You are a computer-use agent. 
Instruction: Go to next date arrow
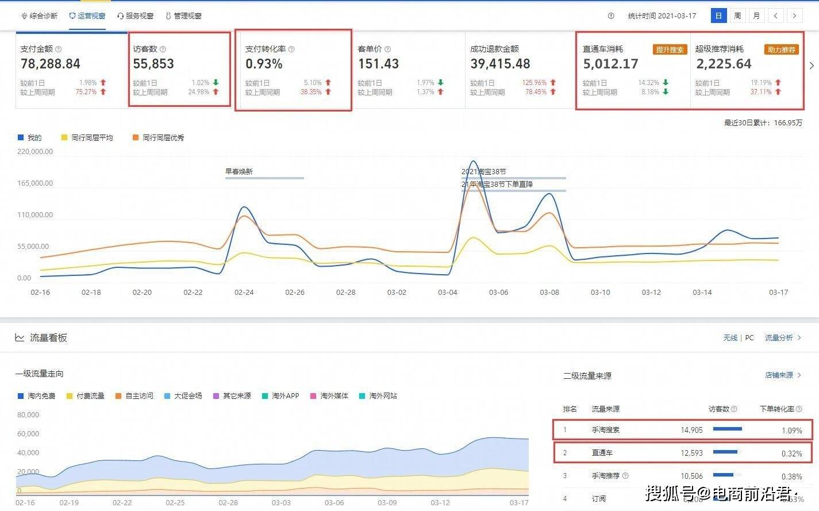click(x=795, y=16)
